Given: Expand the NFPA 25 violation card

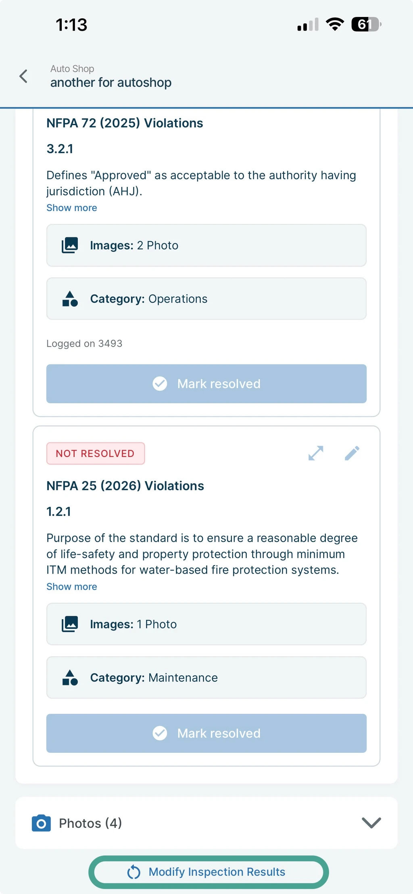Looking at the screenshot, I should coord(316,453).
